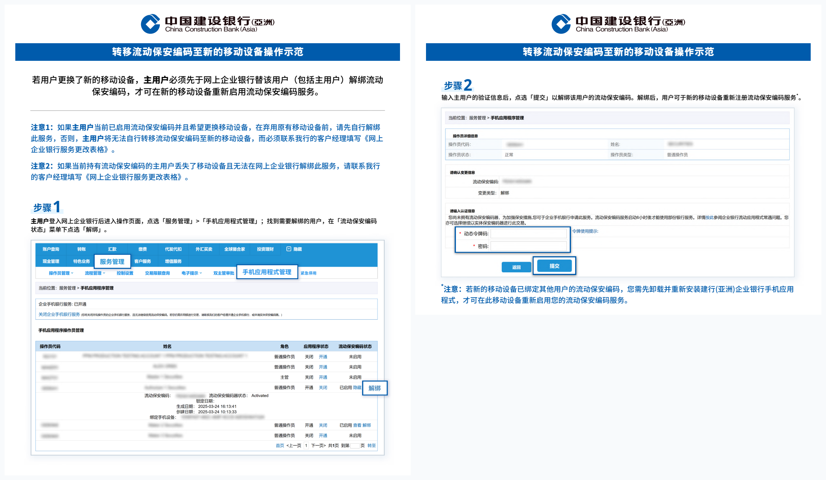Go to the 外汇买卖 menu
The image size is (826, 480).
204,249
